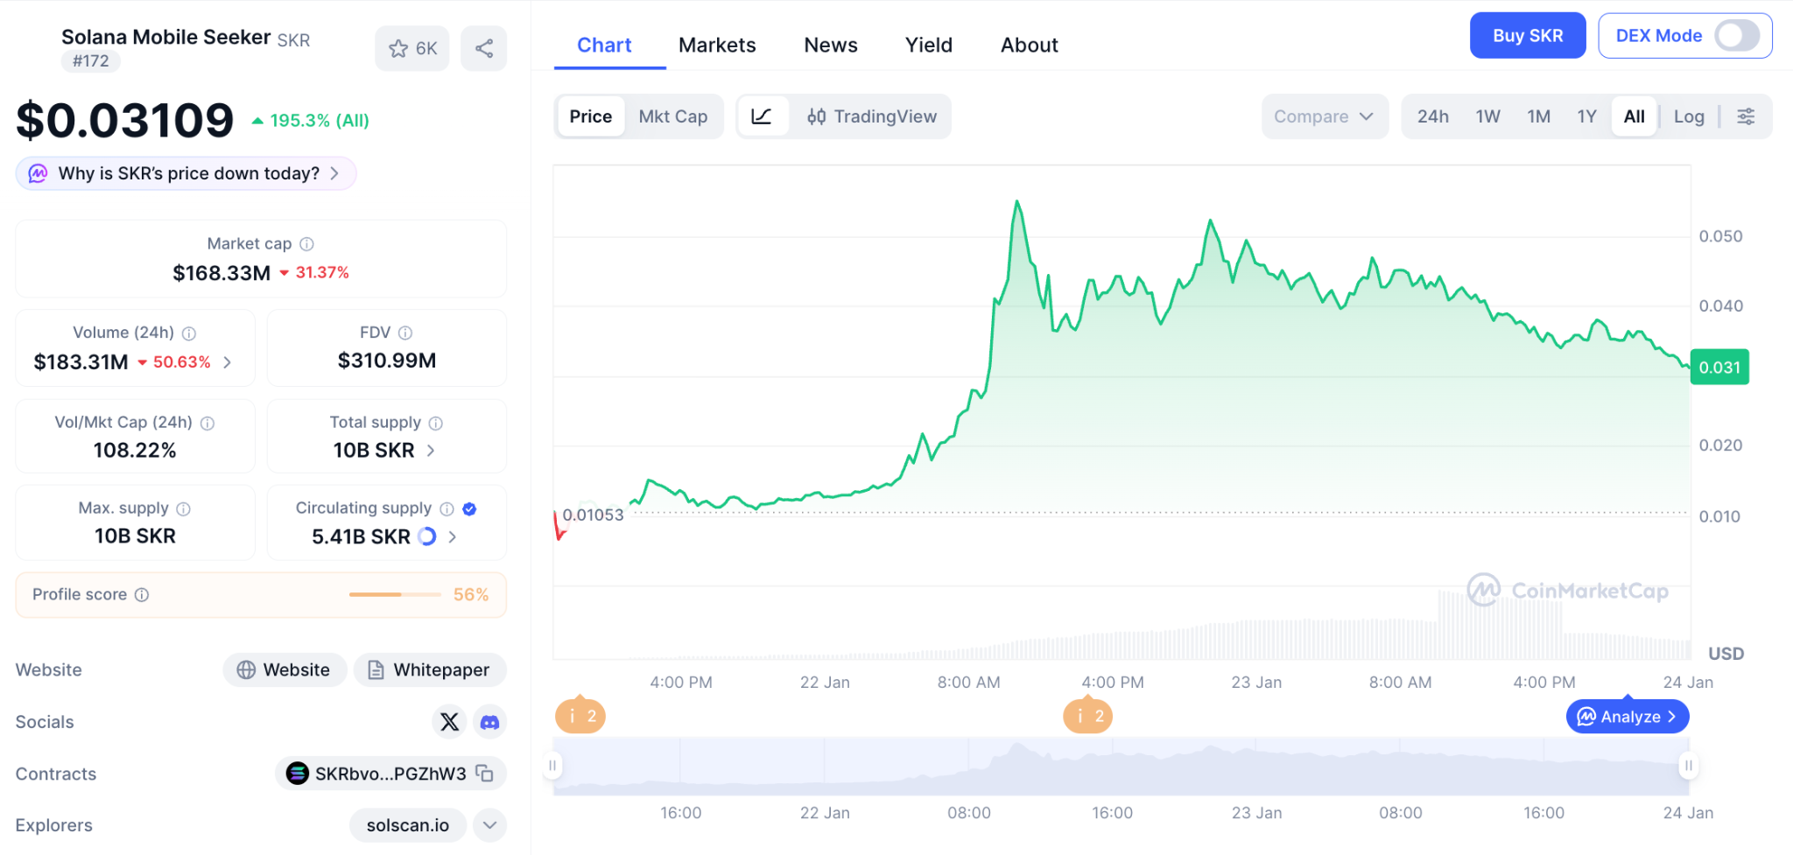
Task: Toggle DEX Mode switch
Action: point(1736,36)
